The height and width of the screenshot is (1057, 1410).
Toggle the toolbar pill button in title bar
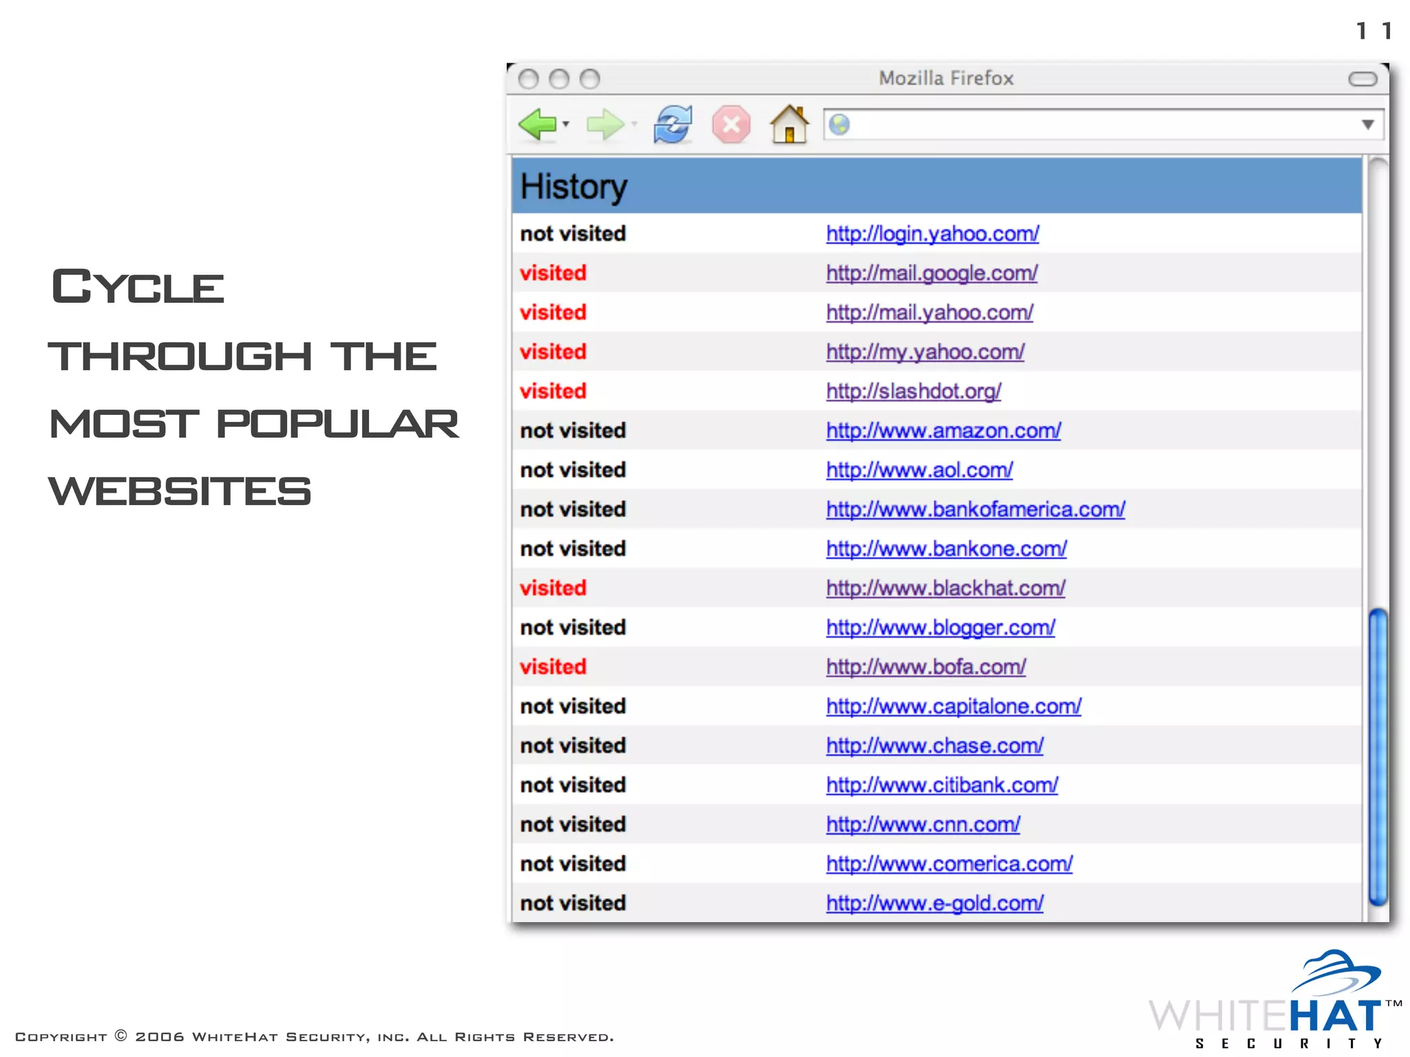pos(1362,79)
